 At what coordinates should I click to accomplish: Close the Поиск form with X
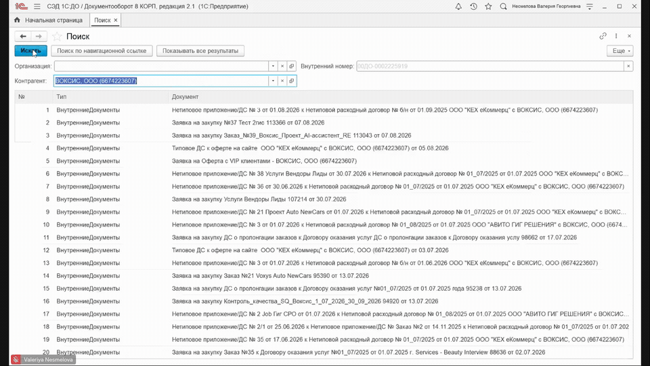click(x=629, y=36)
